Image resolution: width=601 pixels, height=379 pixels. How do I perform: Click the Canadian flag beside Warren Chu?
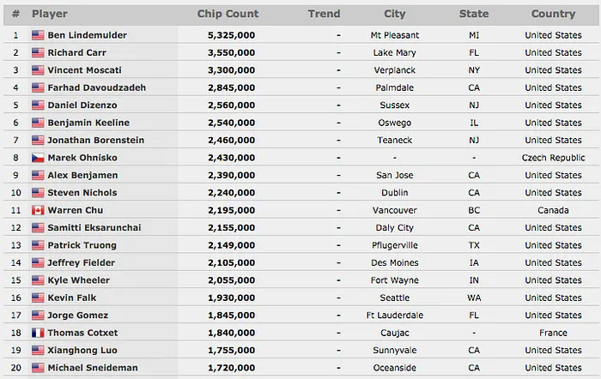click(x=38, y=210)
